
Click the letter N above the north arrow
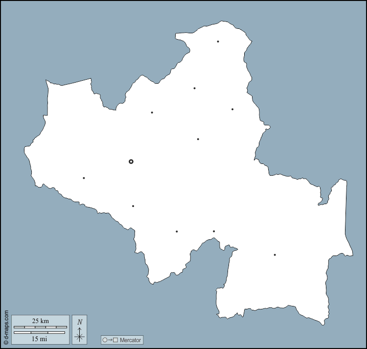click(79, 322)
